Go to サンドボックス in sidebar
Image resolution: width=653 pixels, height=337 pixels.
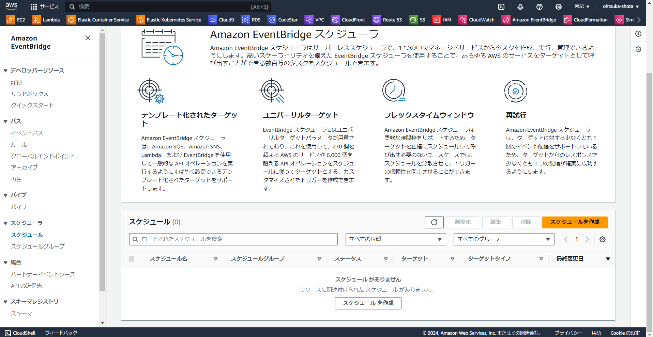click(x=30, y=94)
